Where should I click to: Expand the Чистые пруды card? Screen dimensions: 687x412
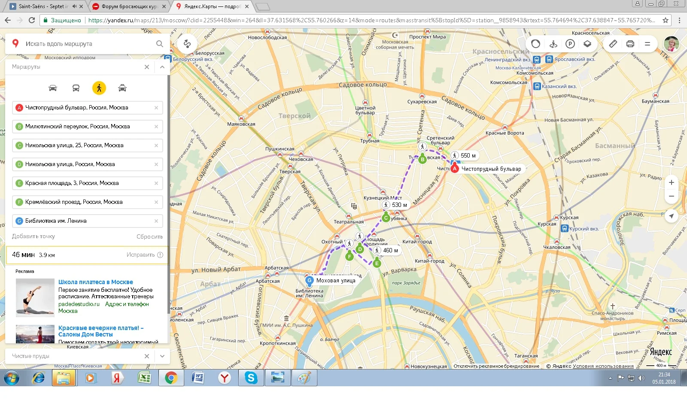(x=162, y=356)
